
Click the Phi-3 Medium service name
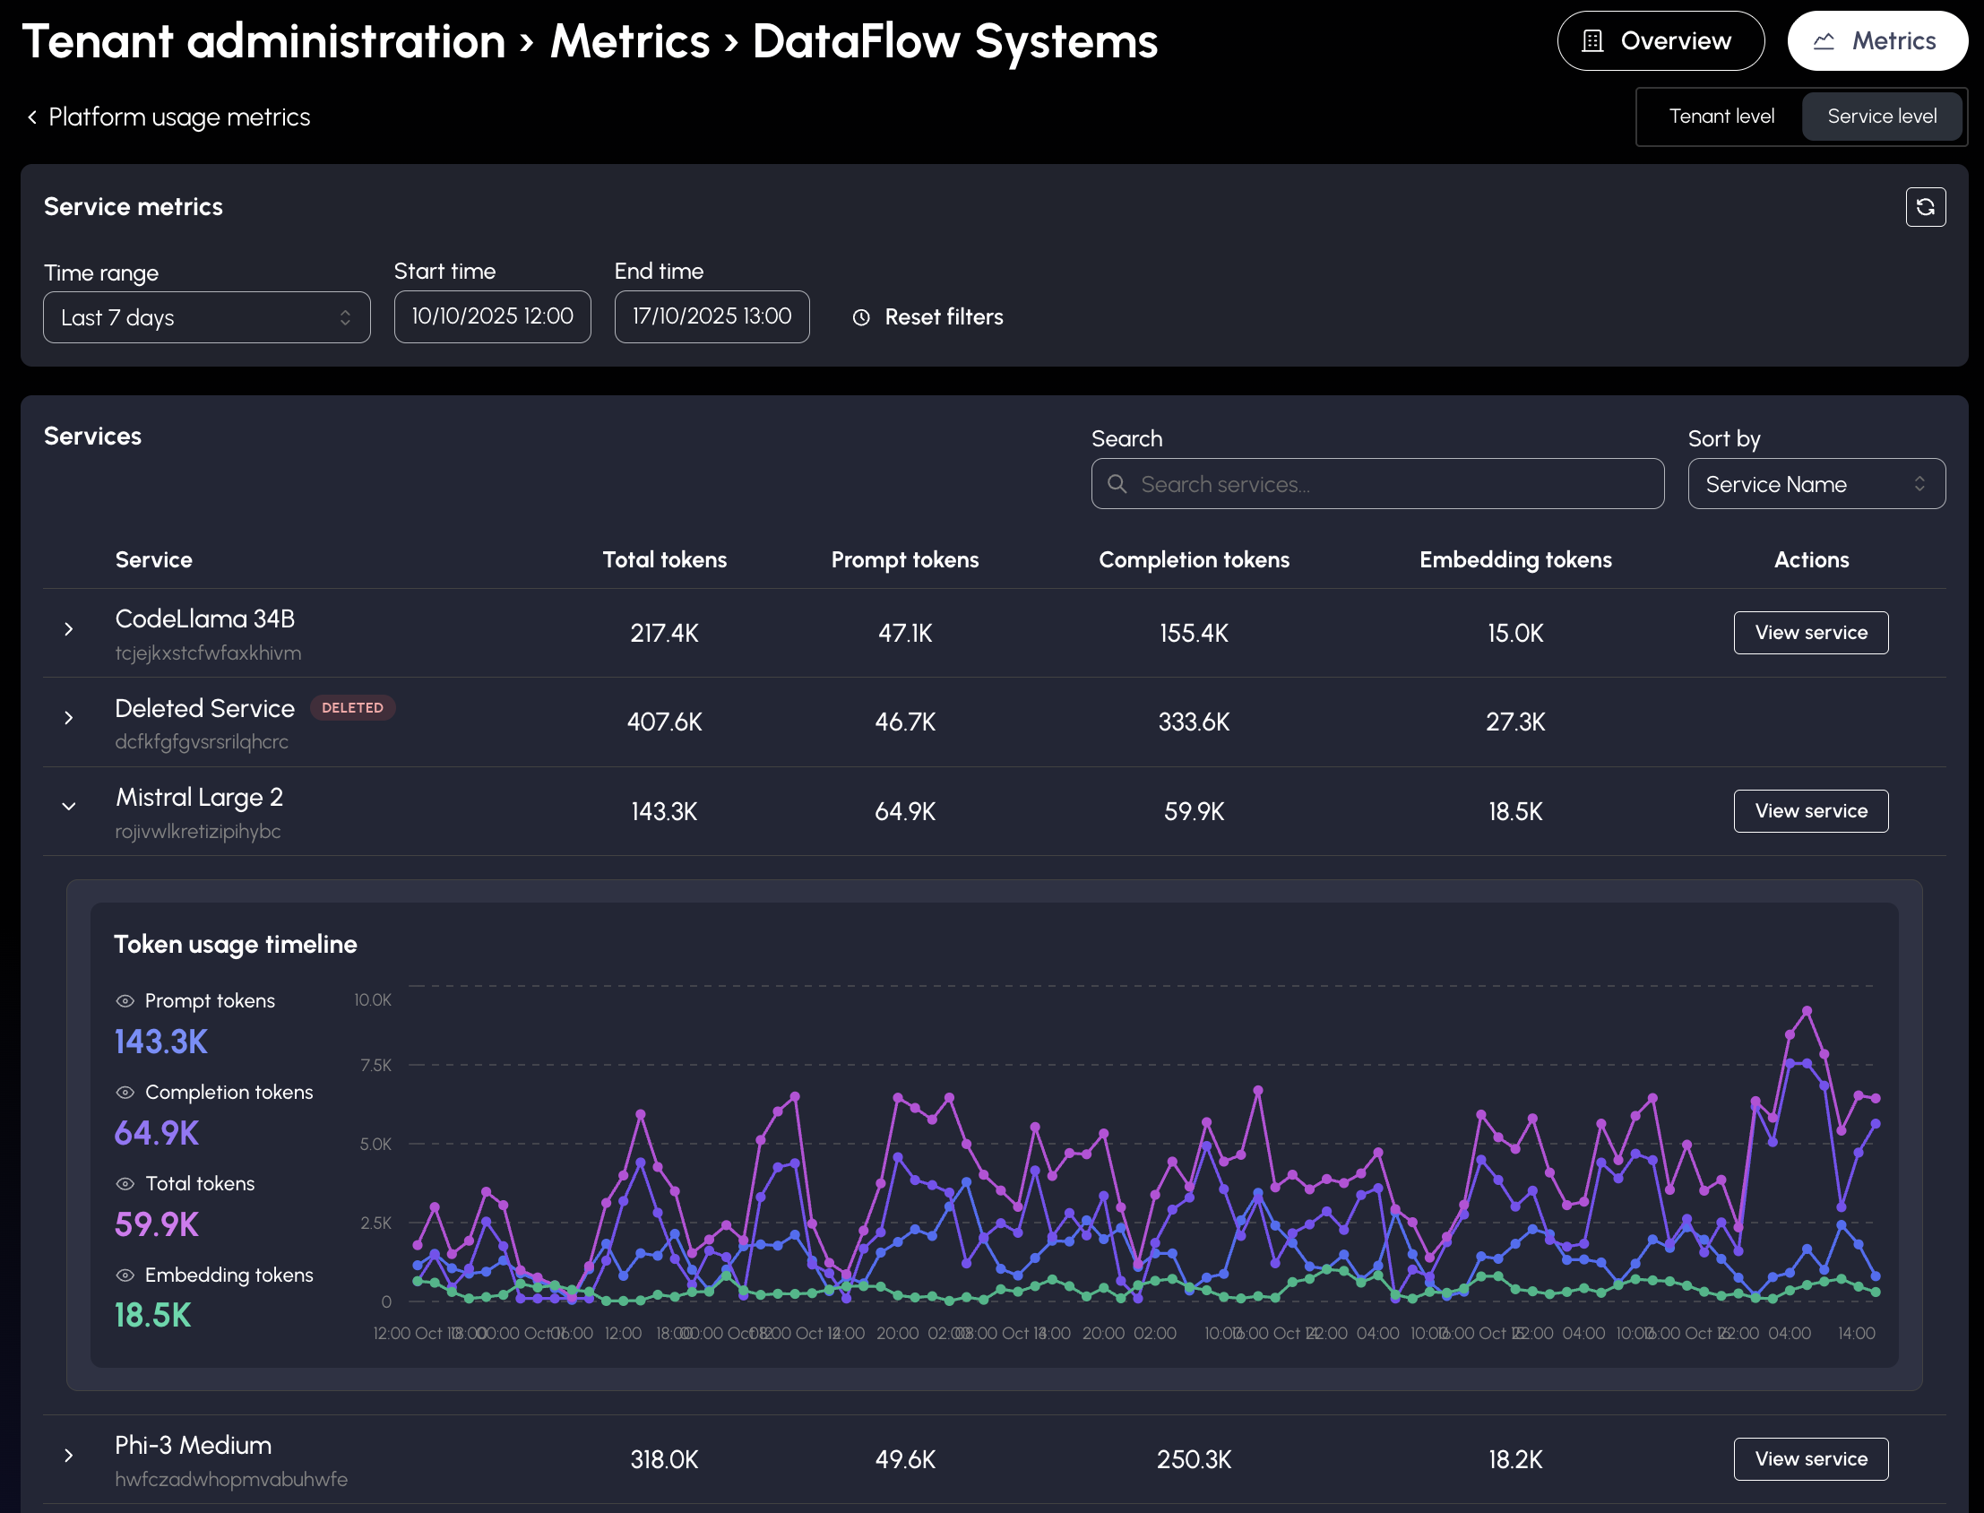194,1445
